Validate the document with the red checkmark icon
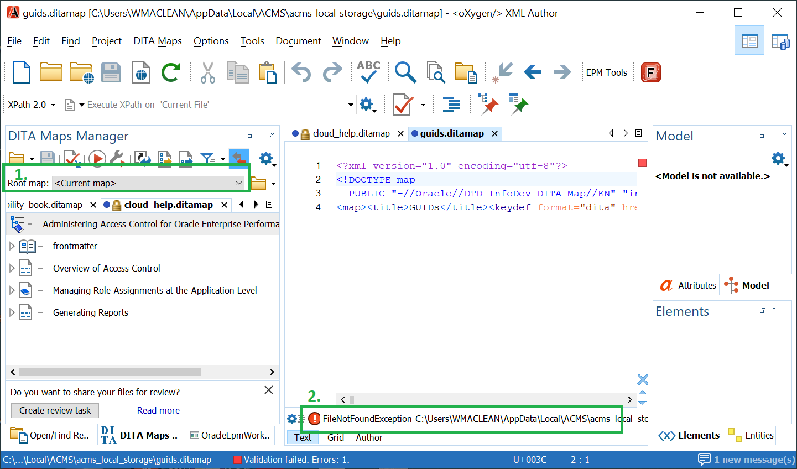This screenshot has height=469, width=797. pyautogui.click(x=403, y=104)
